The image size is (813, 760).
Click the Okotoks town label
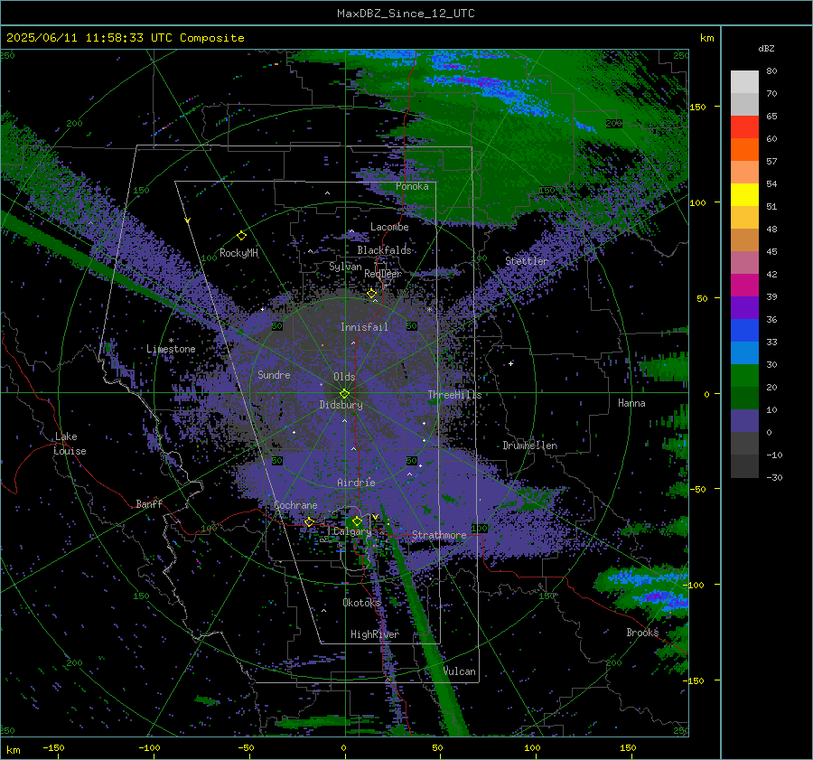pyautogui.click(x=361, y=602)
